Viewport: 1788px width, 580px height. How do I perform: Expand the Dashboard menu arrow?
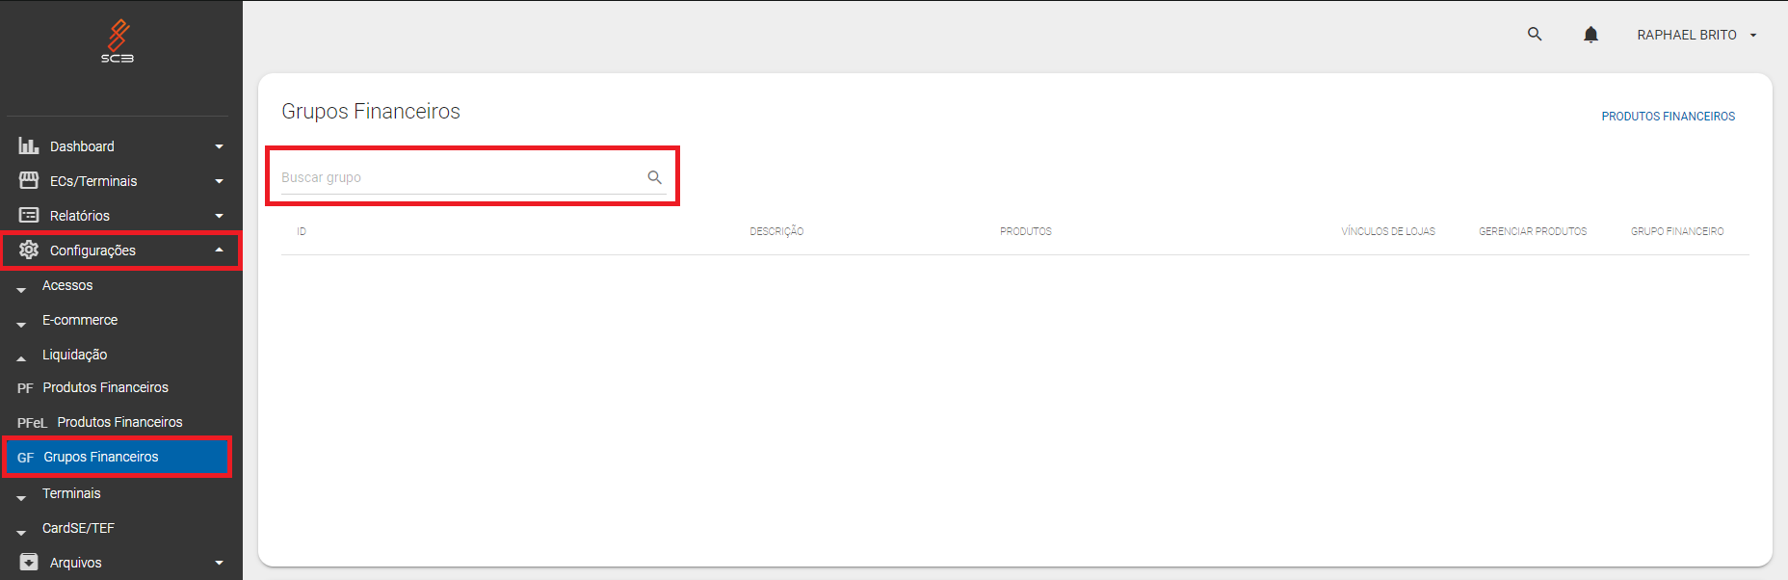pyautogui.click(x=219, y=146)
